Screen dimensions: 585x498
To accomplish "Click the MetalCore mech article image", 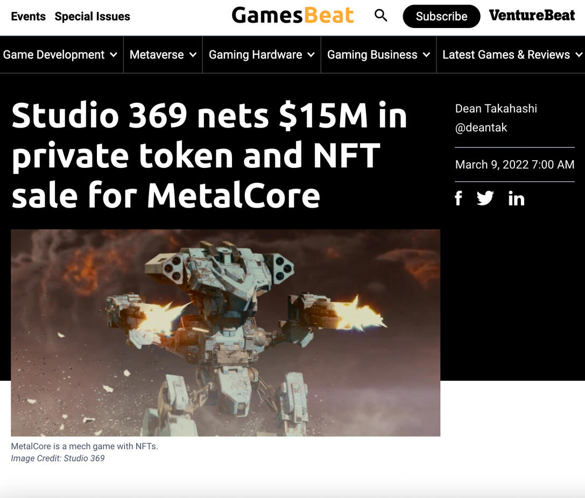I will click(x=225, y=333).
